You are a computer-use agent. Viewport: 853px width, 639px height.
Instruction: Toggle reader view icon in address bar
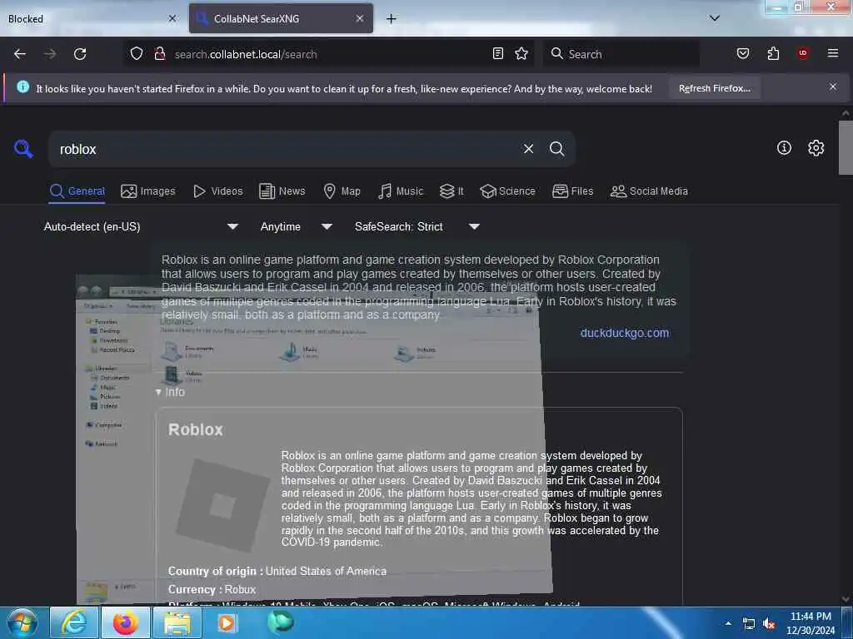point(498,53)
